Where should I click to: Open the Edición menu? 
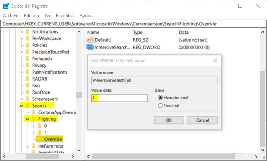pos(31,16)
